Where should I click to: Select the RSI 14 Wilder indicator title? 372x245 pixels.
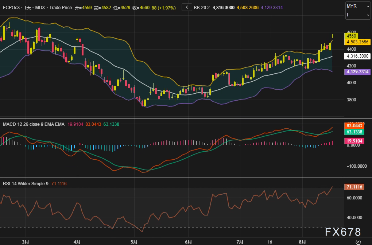[26, 184]
